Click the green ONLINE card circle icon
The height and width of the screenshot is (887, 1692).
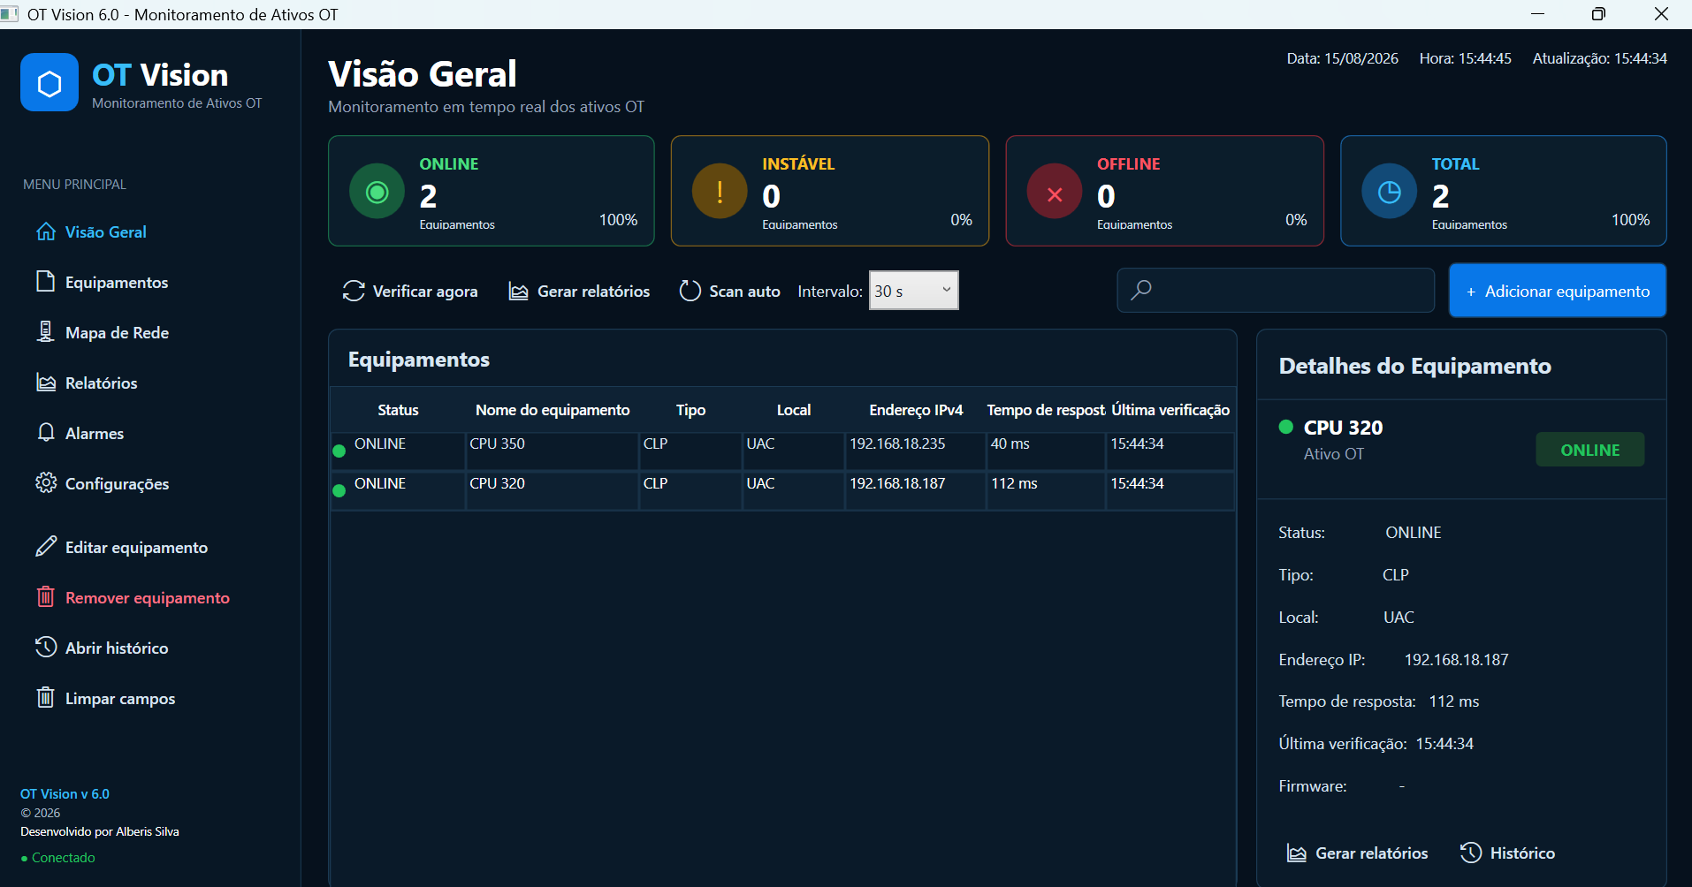[377, 192]
